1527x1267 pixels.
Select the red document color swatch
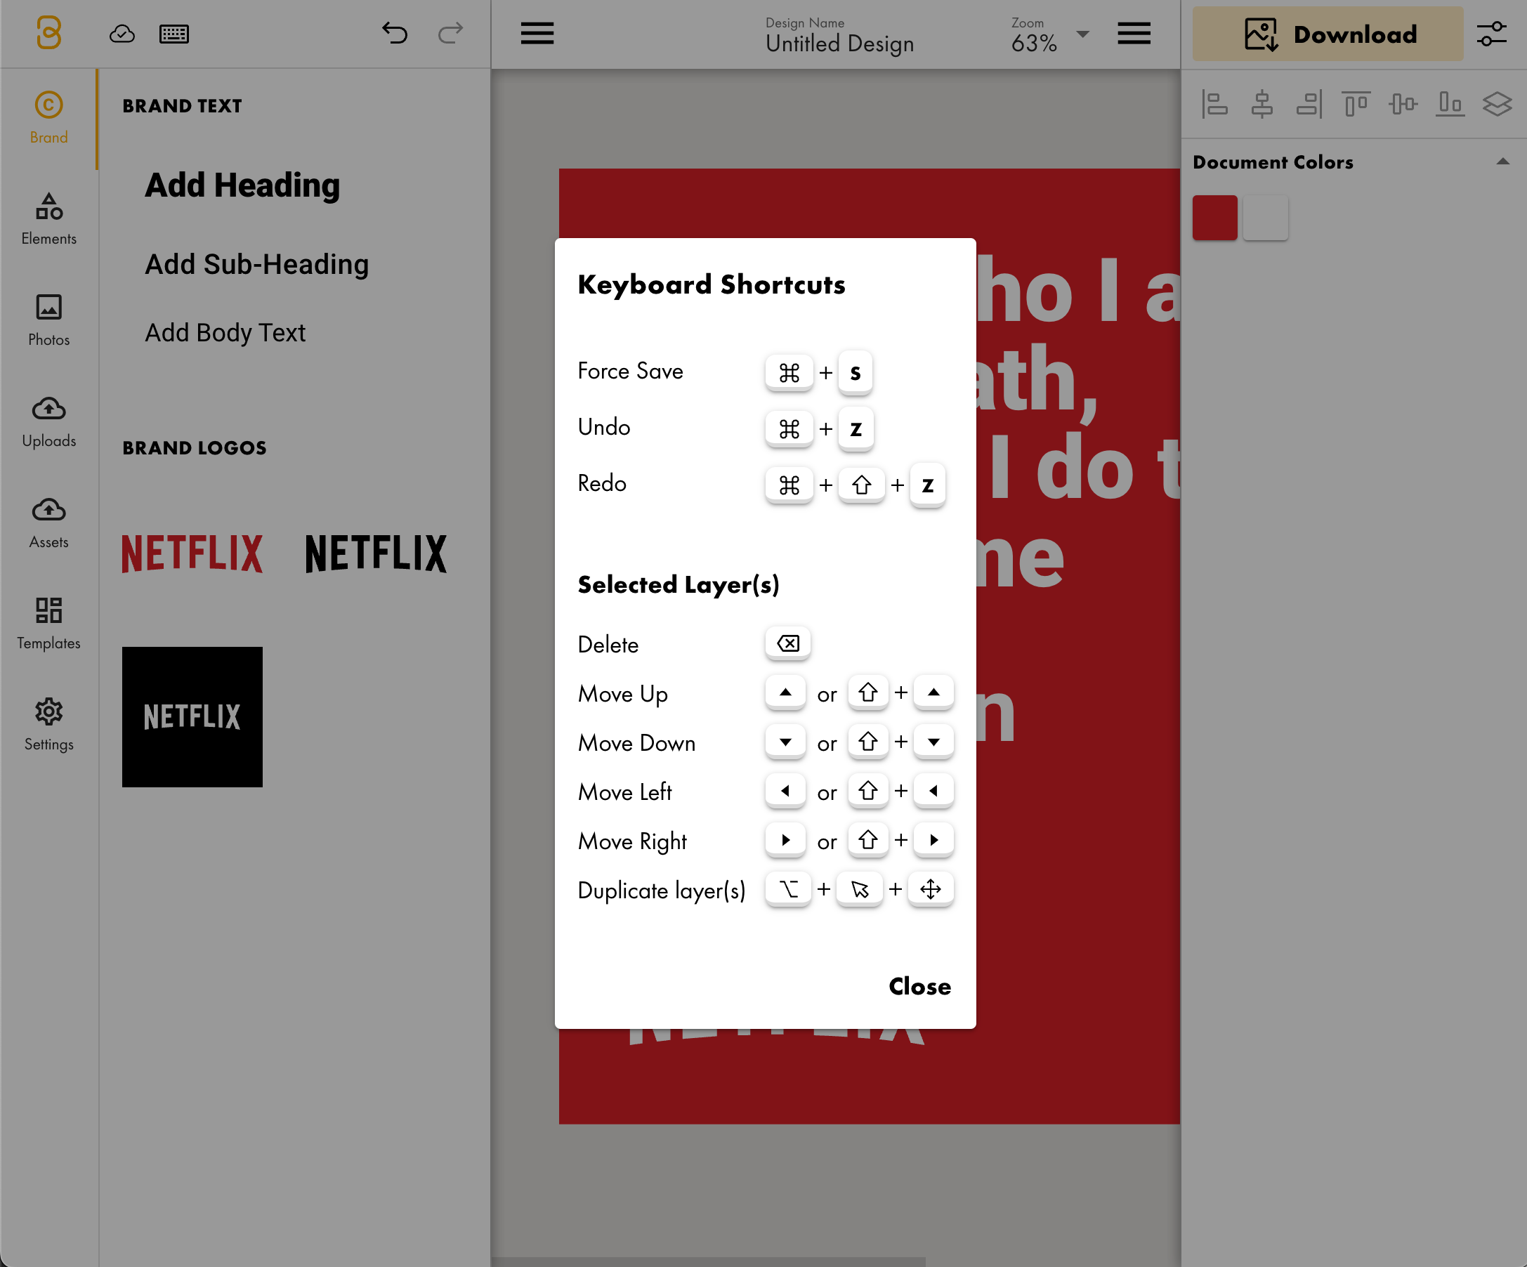1214,217
